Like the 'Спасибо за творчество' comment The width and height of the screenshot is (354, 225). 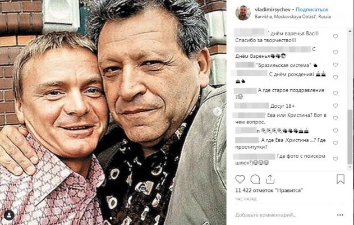[335, 36]
